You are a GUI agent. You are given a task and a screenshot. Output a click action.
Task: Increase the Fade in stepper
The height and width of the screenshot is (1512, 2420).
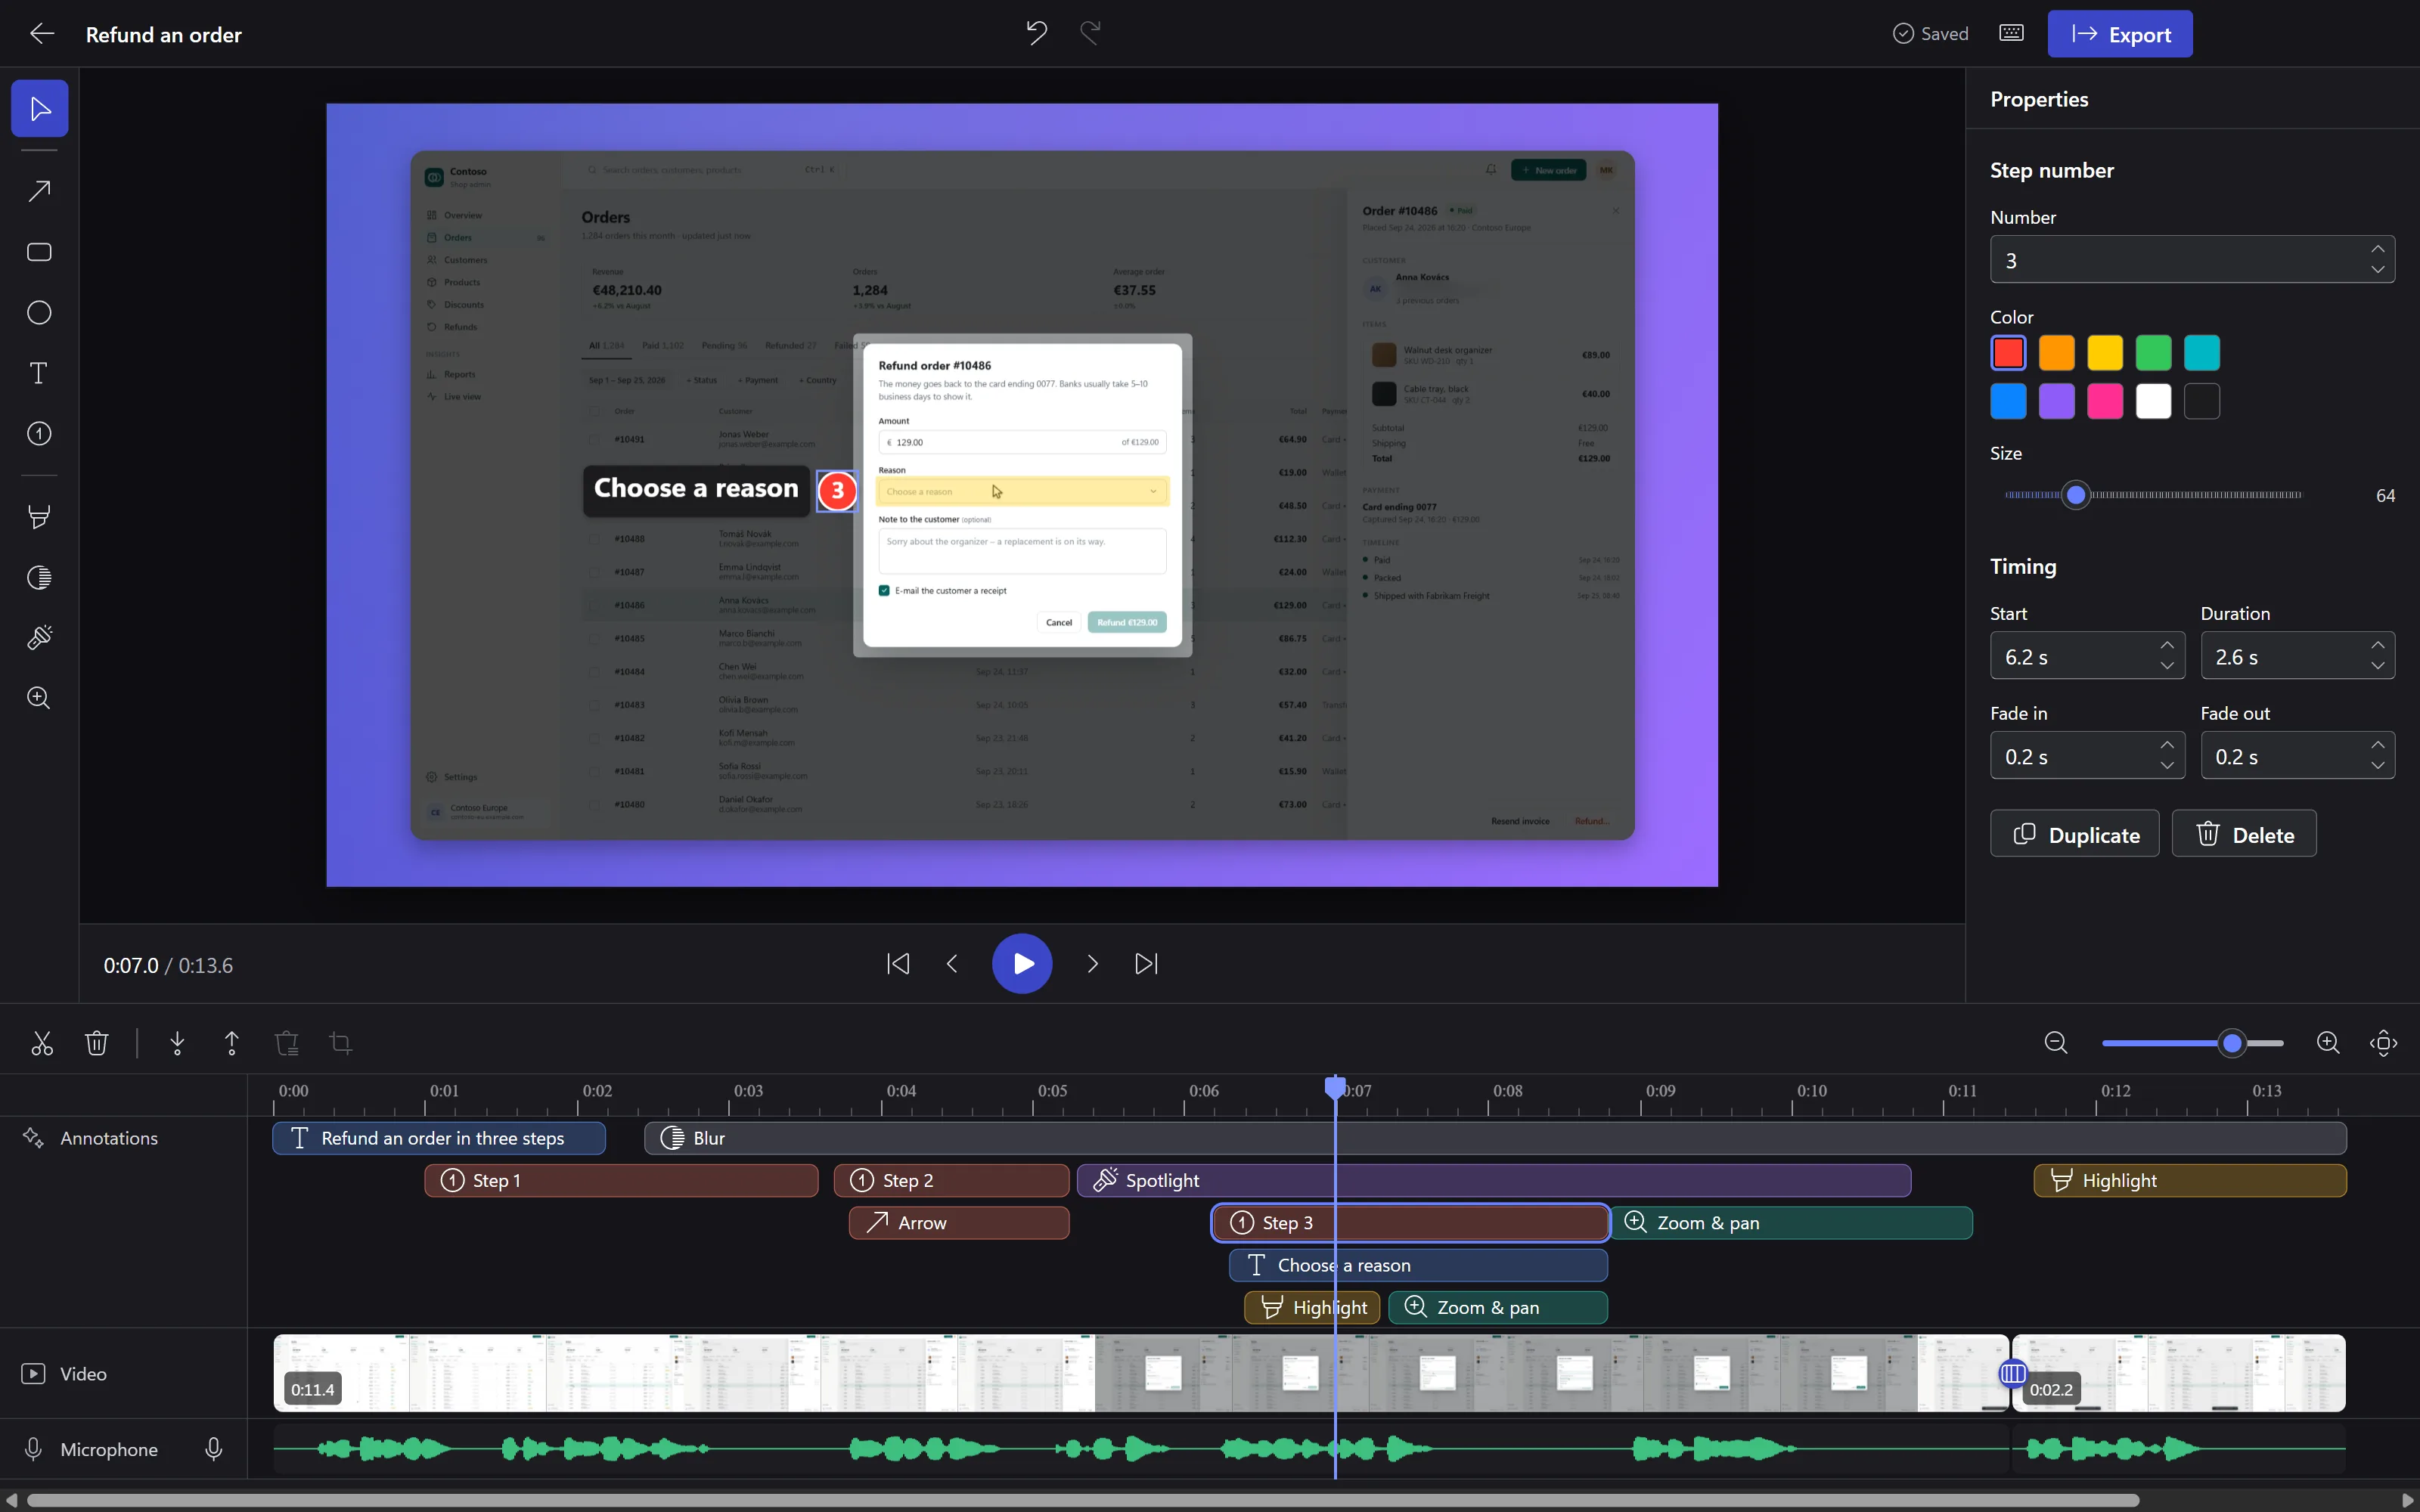[2167, 745]
